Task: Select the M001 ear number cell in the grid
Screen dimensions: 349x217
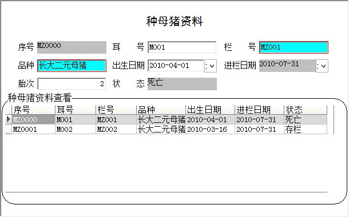Action: pyautogui.click(x=76, y=119)
